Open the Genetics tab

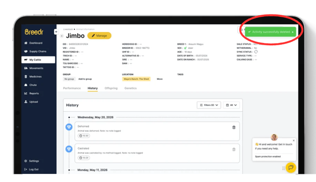point(130,88)
